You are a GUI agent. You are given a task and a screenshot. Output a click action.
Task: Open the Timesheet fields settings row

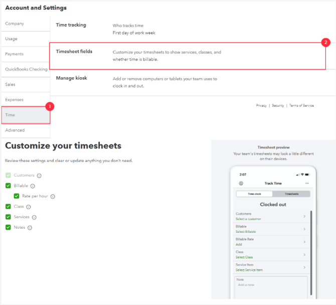tap(188, 55)
